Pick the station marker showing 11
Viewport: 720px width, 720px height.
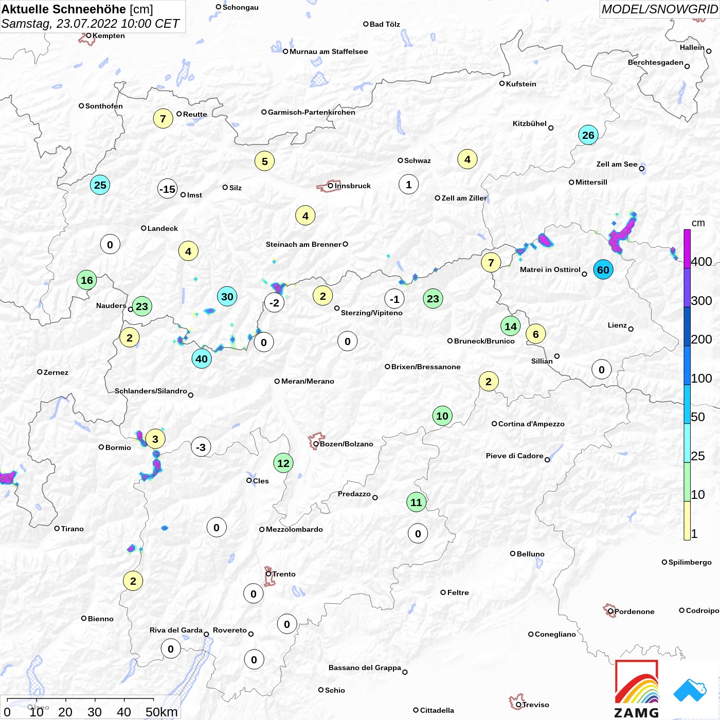pos(416,502)
